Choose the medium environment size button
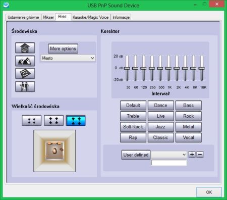 click(53, 120)
